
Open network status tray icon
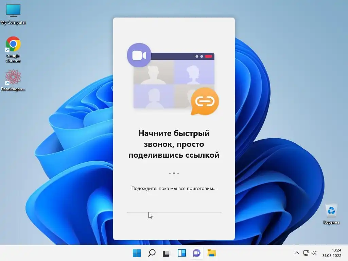[306, 253]
